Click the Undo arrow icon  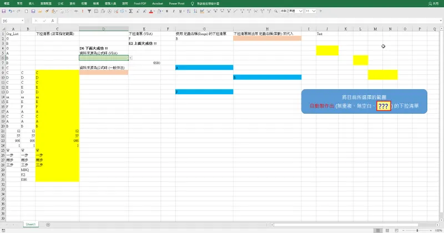[10, 11]
